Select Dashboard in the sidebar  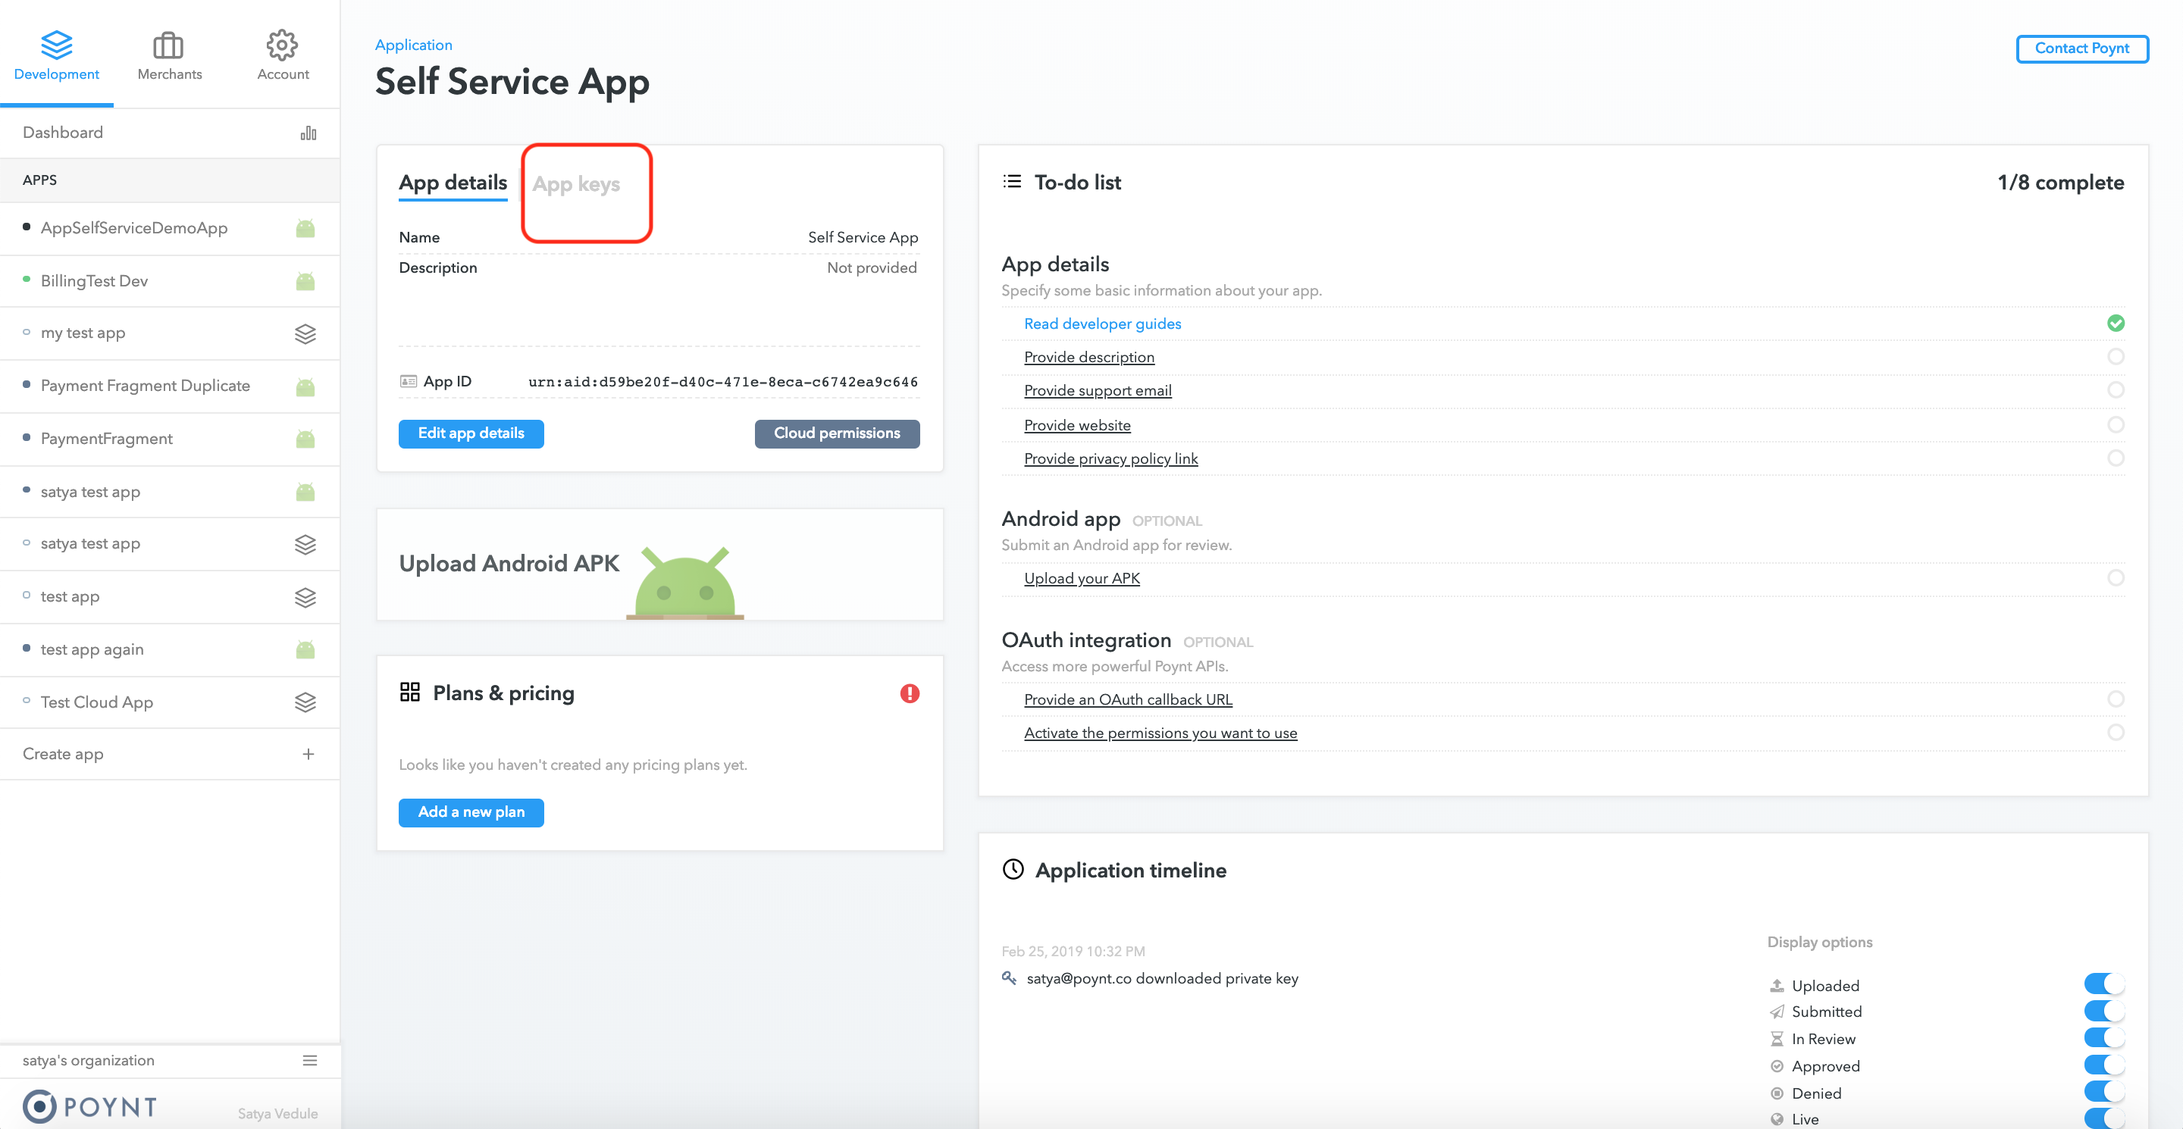coord(170,133)
